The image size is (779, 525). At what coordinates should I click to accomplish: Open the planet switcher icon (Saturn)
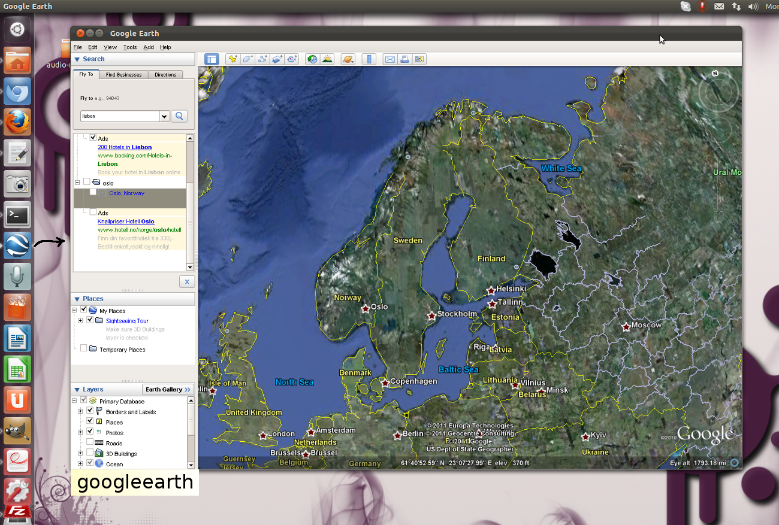pos(348,59)
